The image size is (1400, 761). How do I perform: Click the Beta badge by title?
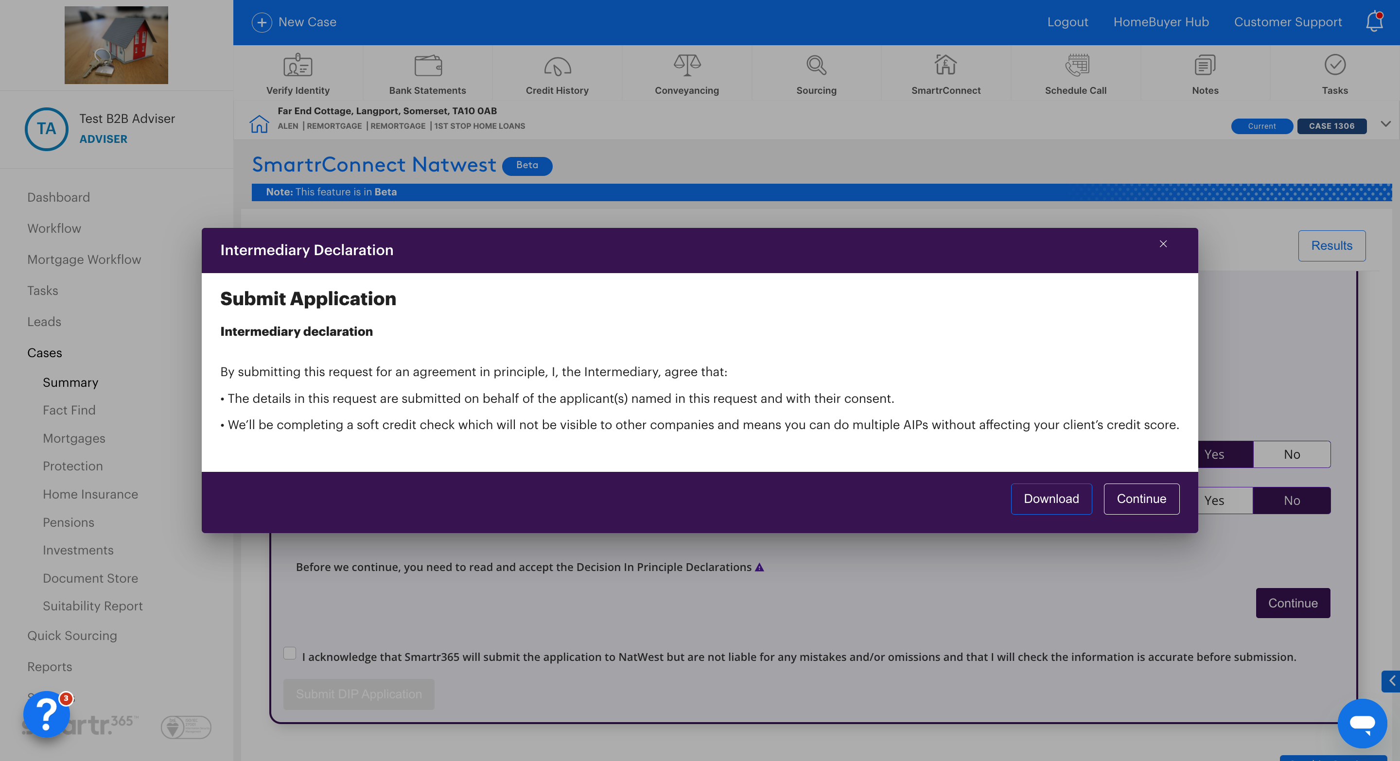(526, 166)
